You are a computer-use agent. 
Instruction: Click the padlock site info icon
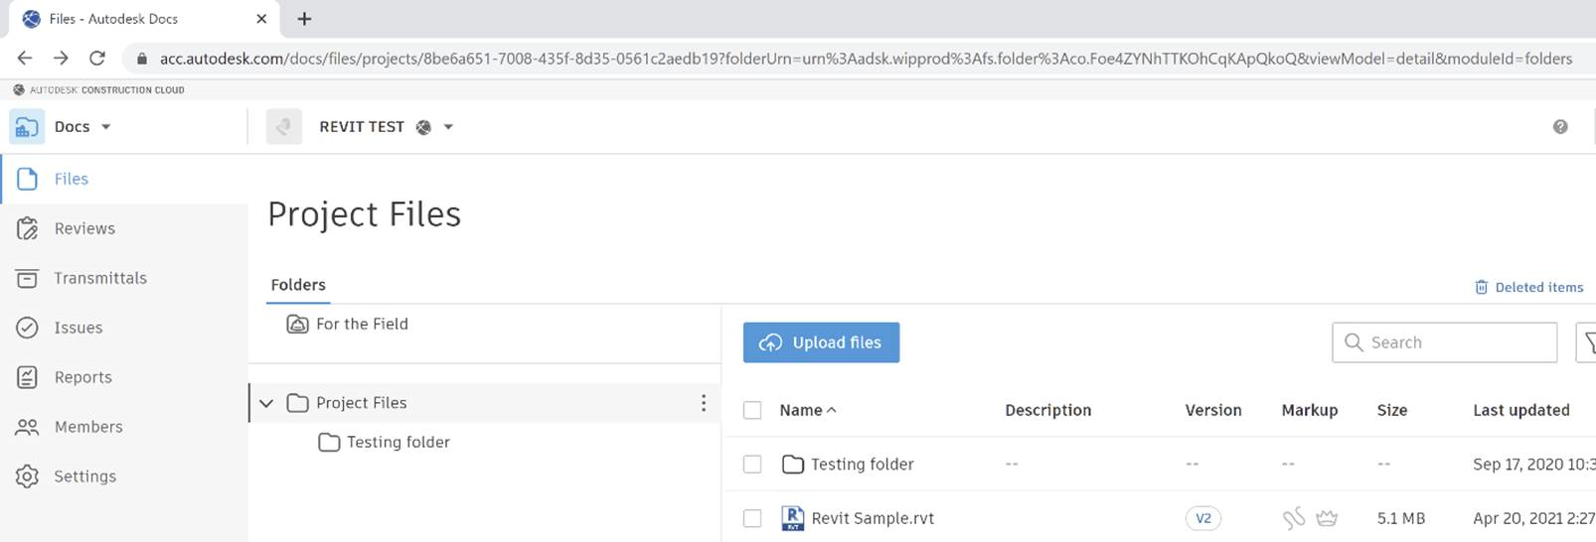click(141, 59)
